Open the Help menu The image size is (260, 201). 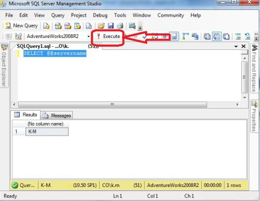[x=196, y=15]
